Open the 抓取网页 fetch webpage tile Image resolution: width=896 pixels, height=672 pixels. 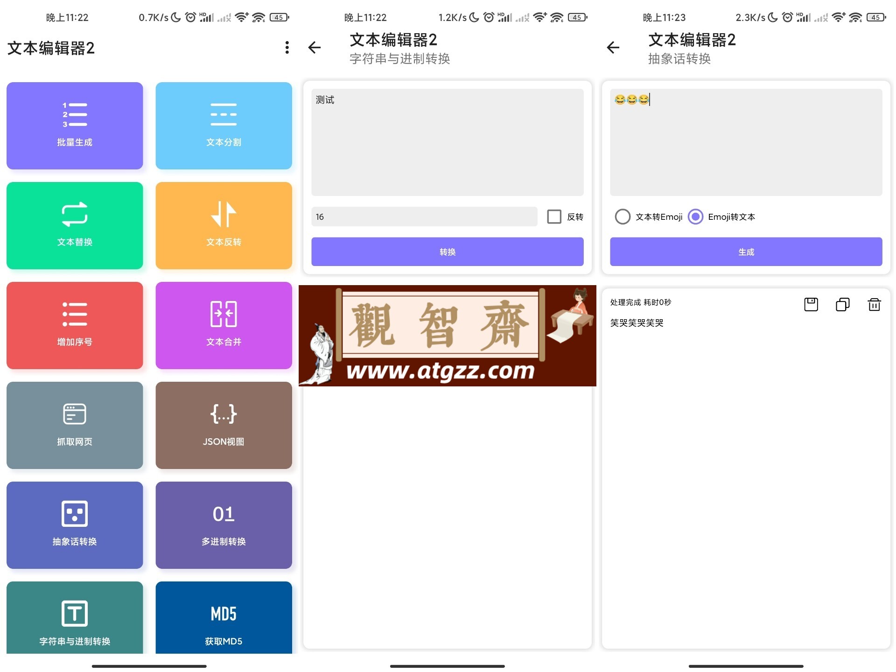click(x=75, y=425)
